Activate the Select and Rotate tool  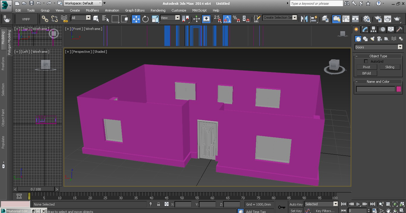[x=145, y=19]
